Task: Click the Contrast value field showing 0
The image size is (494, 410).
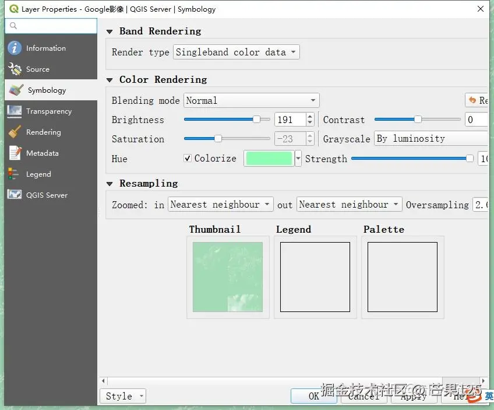Action: click(476, 120)
